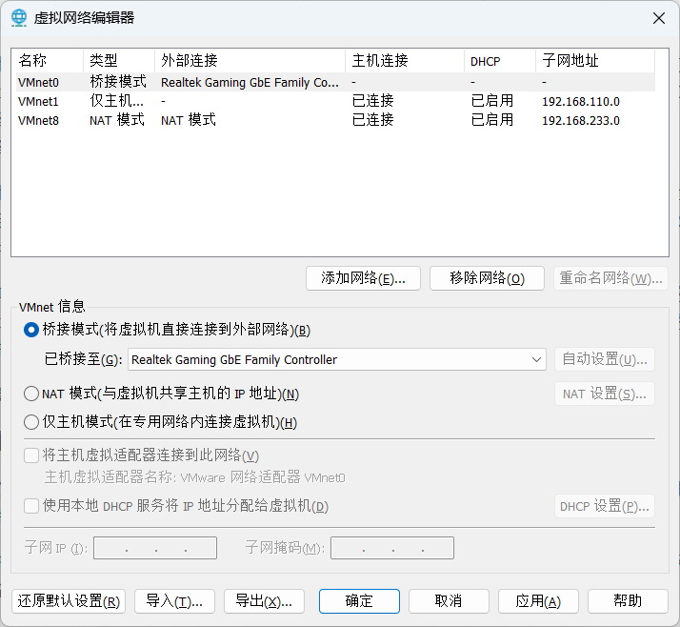Click subnet address 192.168.233.0

tap(581, 121)
